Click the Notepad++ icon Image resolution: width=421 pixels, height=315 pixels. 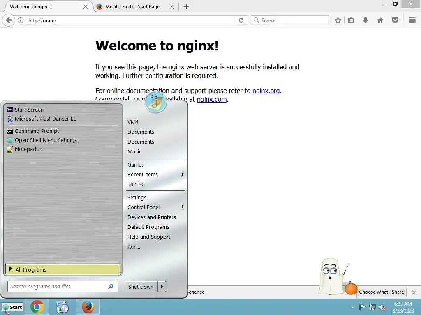point(10,149)
